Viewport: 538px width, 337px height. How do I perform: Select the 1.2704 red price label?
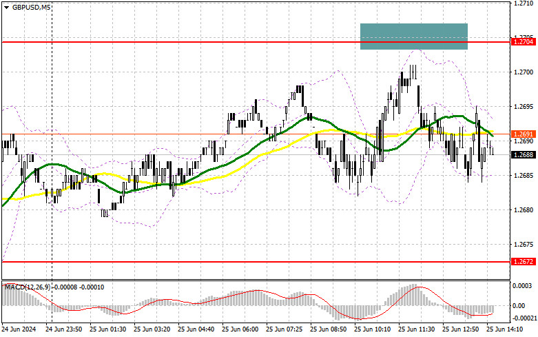(524, 42)
